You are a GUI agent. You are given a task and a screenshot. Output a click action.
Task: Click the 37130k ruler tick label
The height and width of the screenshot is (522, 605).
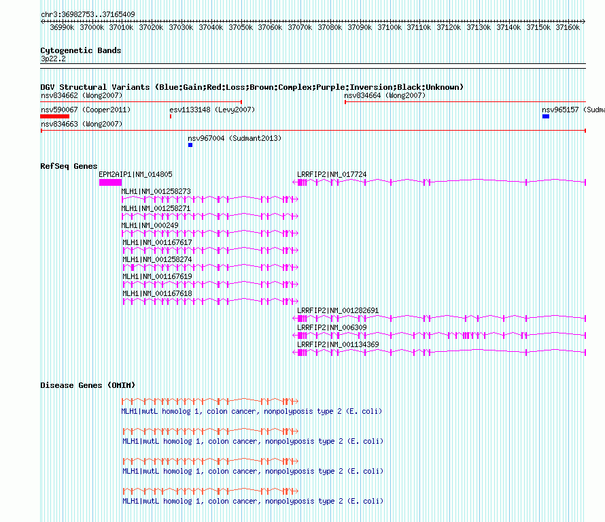pyautogui.click(x=479, y=27)
